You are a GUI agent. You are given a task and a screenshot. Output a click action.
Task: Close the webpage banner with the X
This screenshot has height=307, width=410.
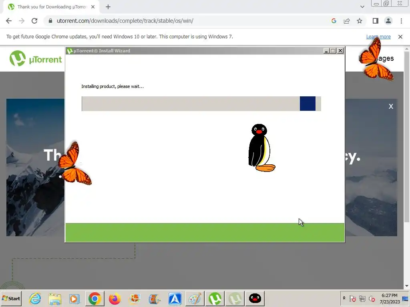click(x=391, y=106)
